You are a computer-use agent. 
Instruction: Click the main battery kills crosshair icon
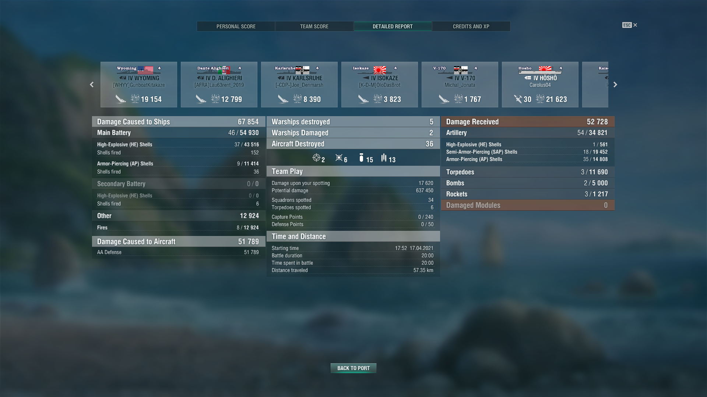click(x=316, y=158)
